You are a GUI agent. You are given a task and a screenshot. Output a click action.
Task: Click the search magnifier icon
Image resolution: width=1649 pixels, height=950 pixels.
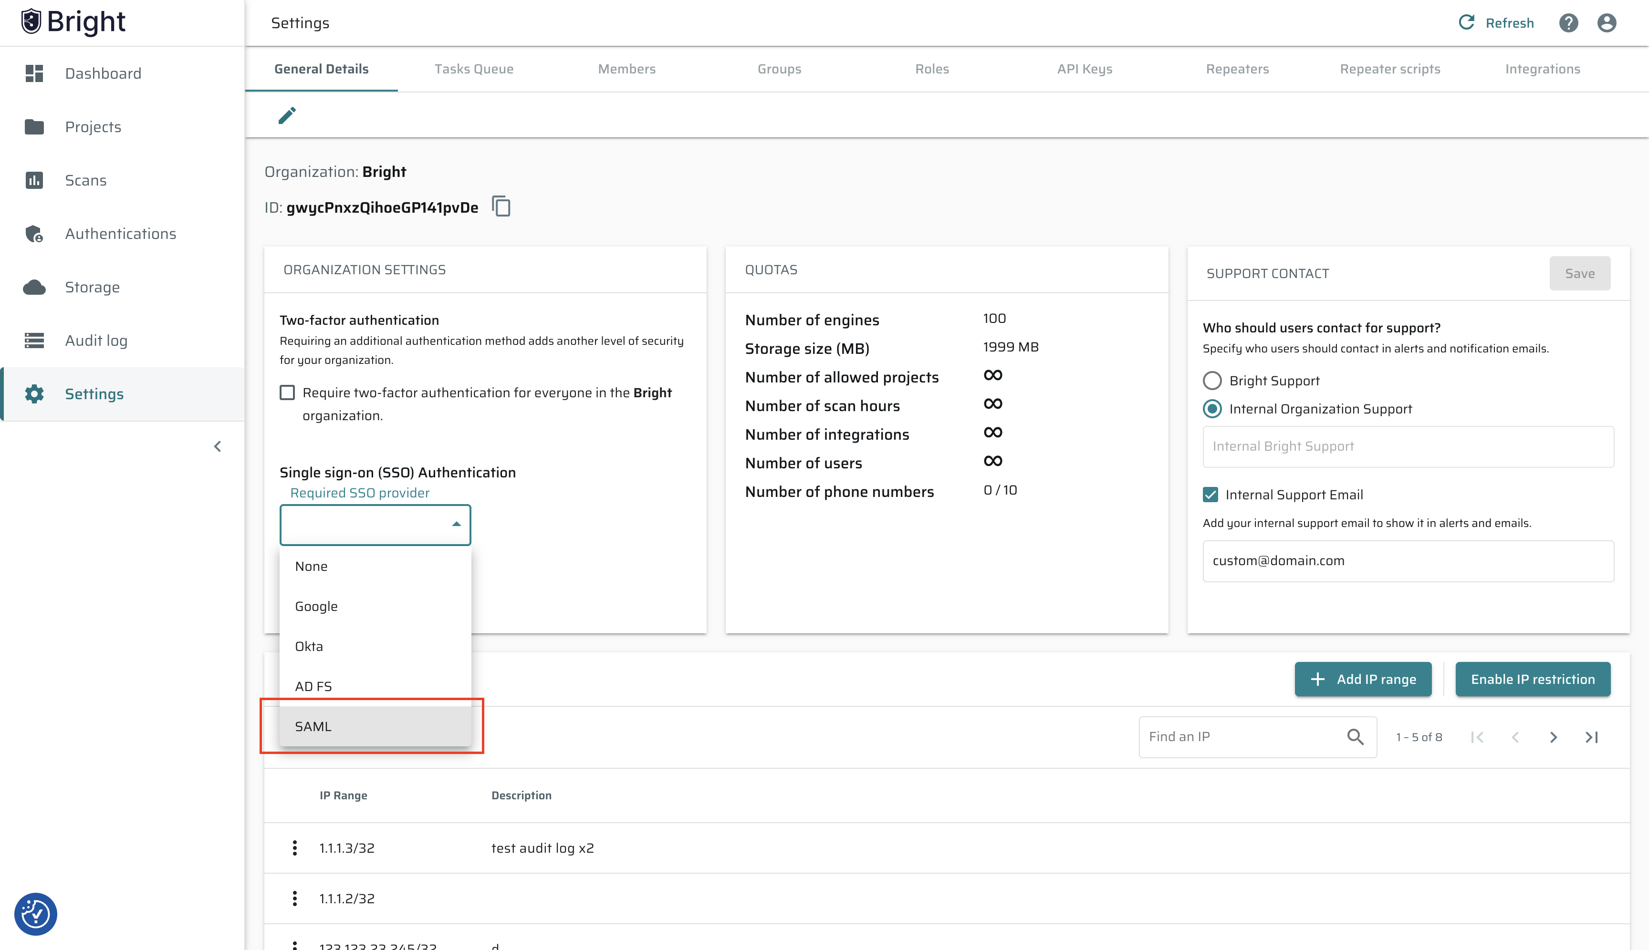point(1355,737)
